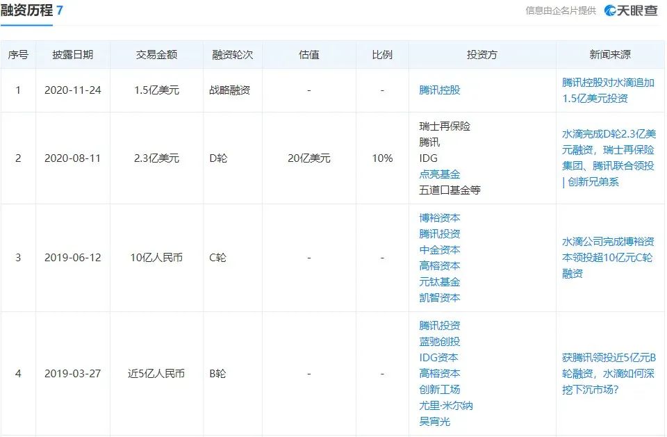Screen dimensions: 667x437
Task: Open news link 腾讯控股对水滴追加1.5亿美元投资
Action: [608, 90]
